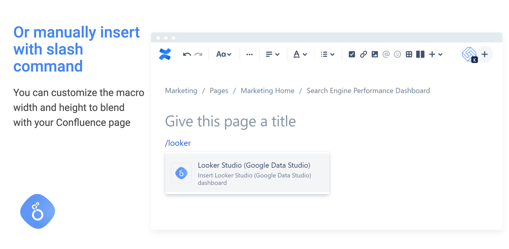Insert an image or file

375,54
